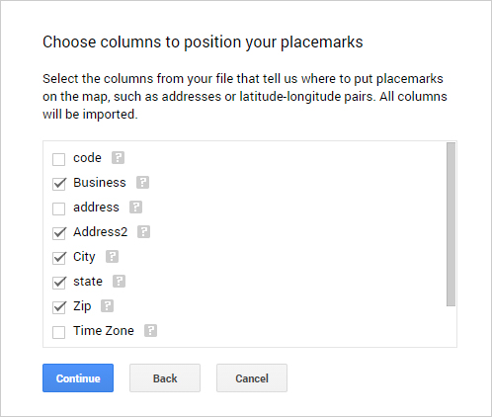Deselect the City checkbox
The image size is (492, 417).
pos(59,258)
